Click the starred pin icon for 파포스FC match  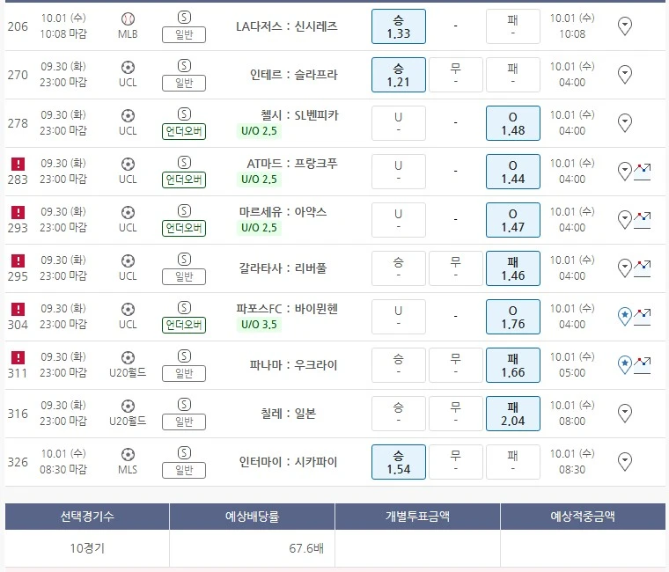pyautogui.click(x=625, y=317)
